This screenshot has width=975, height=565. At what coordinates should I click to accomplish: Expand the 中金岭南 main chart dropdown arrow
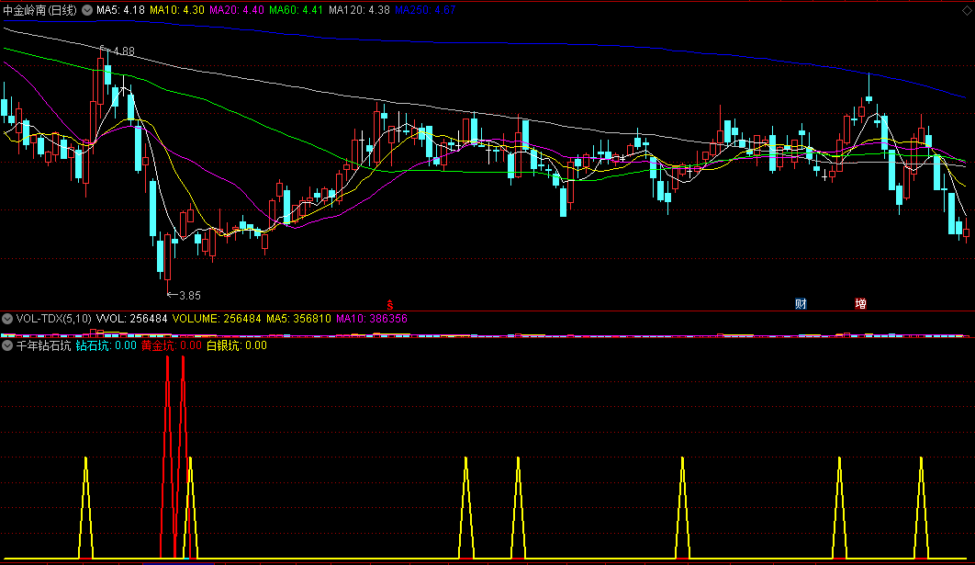(87, 10)
